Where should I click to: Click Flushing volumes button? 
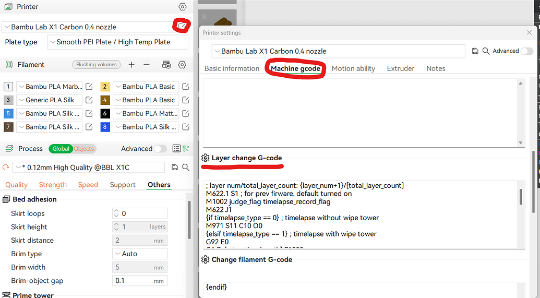point(96,64)
